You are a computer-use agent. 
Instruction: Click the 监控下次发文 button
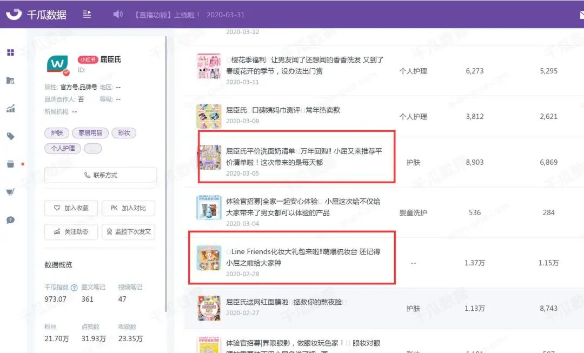(129, 231)
